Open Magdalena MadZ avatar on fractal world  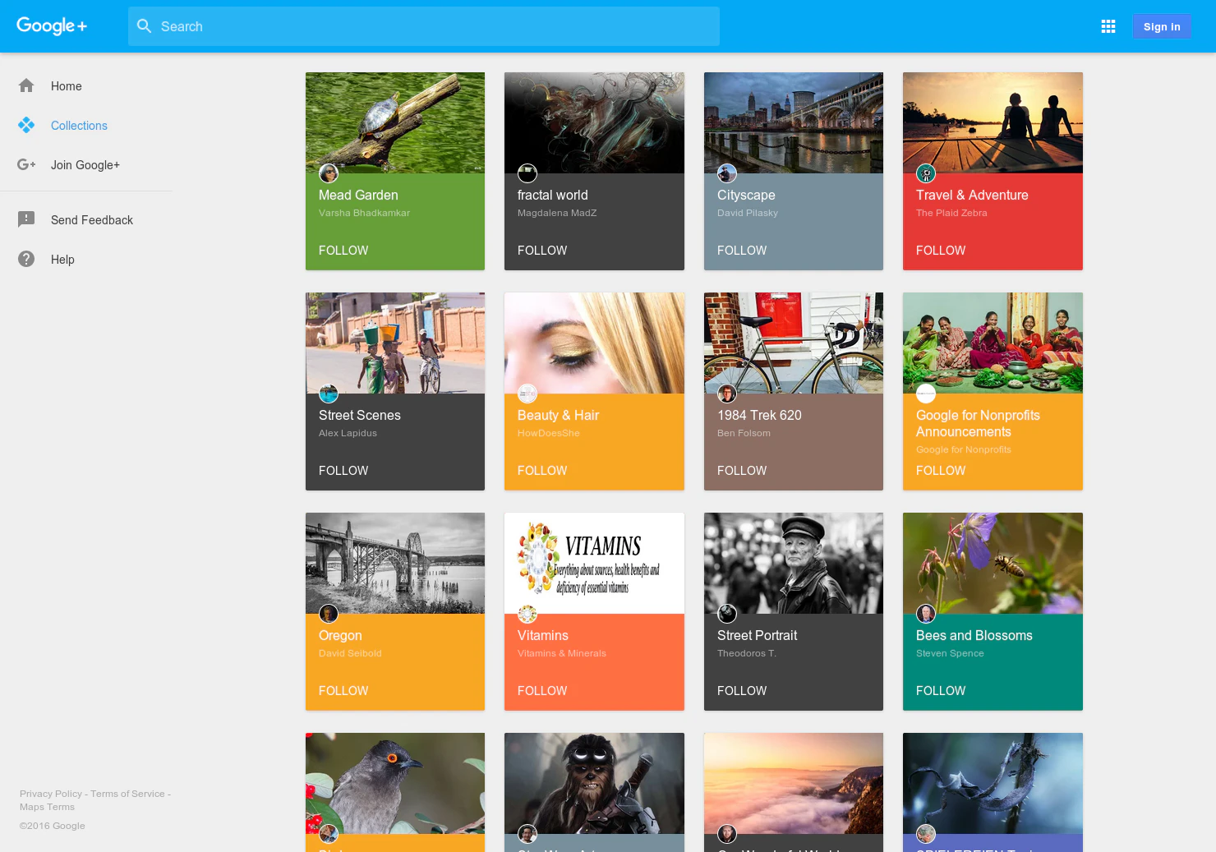point(527,173)
